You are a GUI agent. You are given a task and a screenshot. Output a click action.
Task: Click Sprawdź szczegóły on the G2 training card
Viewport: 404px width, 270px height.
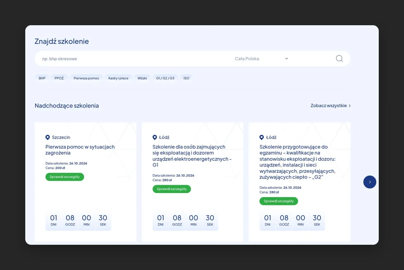[279, 201]
